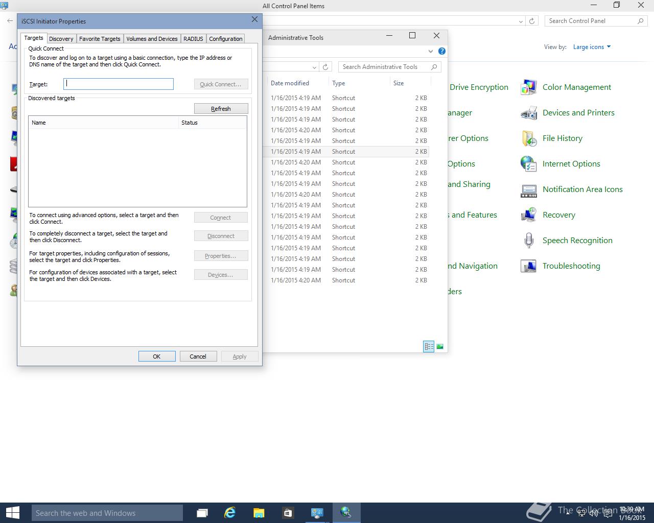Click the Quick Connect button
This screenshot has height=523, width=654.
[x=221, y=84]
